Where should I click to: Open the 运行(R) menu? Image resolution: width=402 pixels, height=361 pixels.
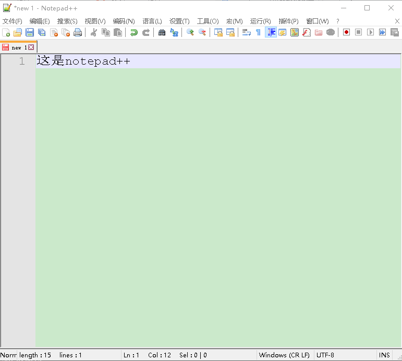261,21
